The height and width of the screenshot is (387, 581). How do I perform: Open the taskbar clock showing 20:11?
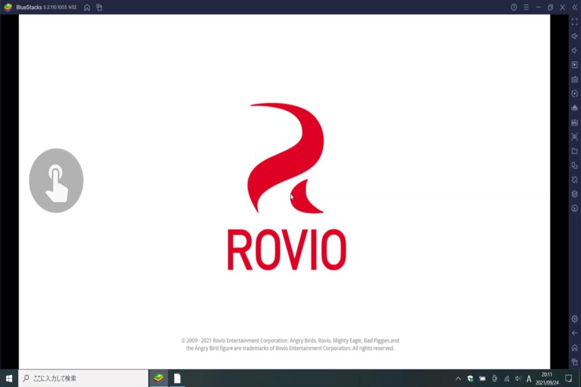(547, 379)
